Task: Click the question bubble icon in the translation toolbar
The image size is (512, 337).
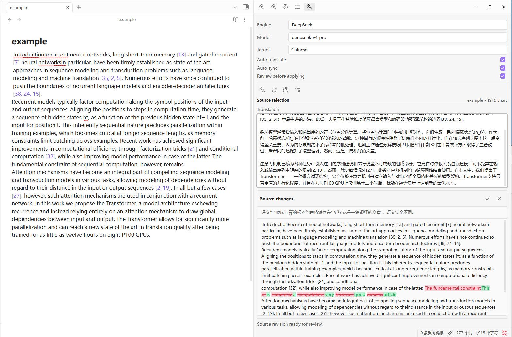Action: point(286,90)
